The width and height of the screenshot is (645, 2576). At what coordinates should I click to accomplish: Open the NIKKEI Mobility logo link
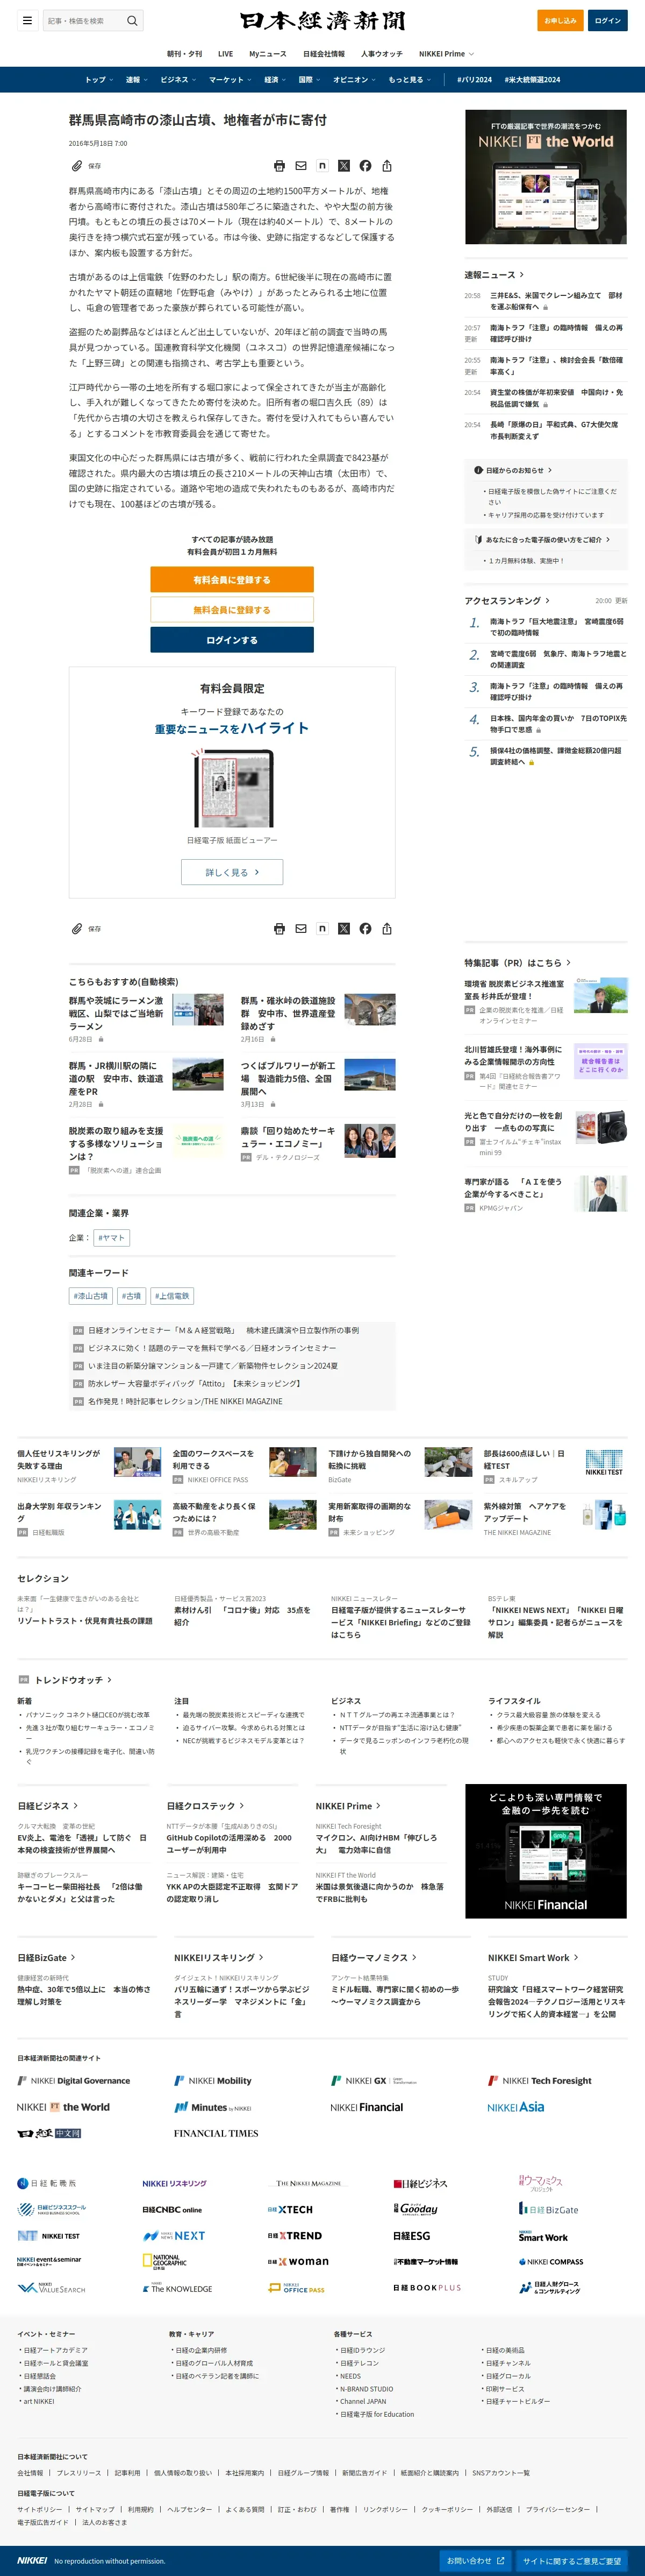[x=213, y=2081]
